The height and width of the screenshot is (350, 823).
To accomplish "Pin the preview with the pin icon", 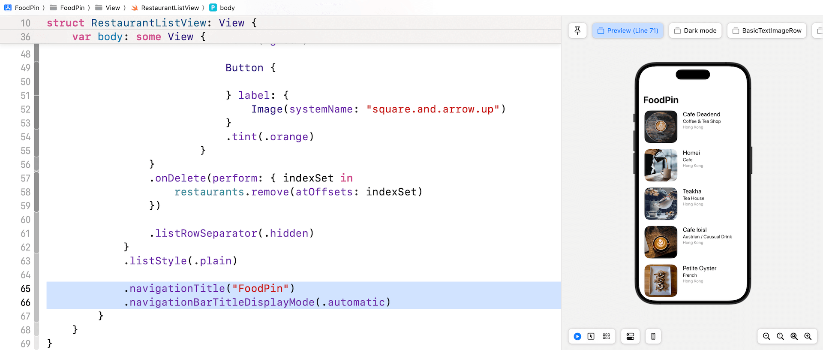I will [x=577, y=30].
